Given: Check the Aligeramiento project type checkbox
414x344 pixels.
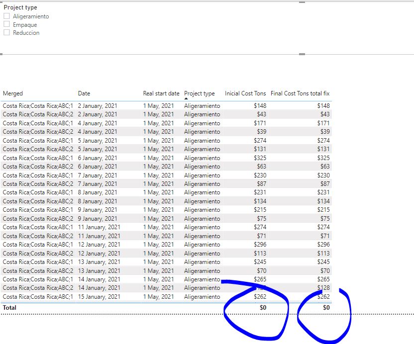Looking at the screenshot, I should (x=6, y=16).
